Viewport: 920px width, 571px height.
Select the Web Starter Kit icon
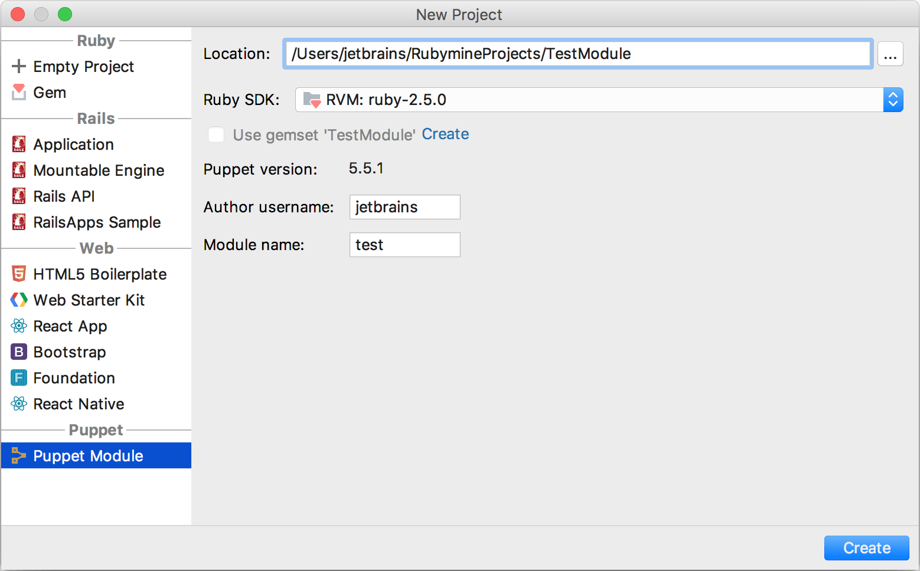point(18,300)
